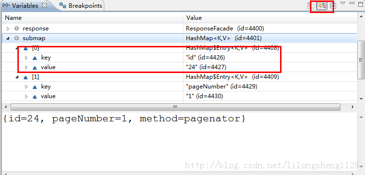Expand the value node showing "24"
Viewport: 365px width, 175px height.
pyautogui.click(x=26, y=67)
